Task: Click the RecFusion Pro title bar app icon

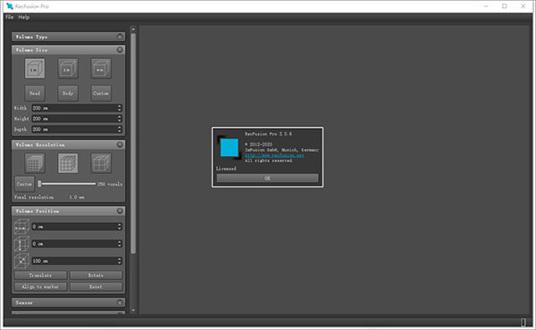Action: point(10,6)
